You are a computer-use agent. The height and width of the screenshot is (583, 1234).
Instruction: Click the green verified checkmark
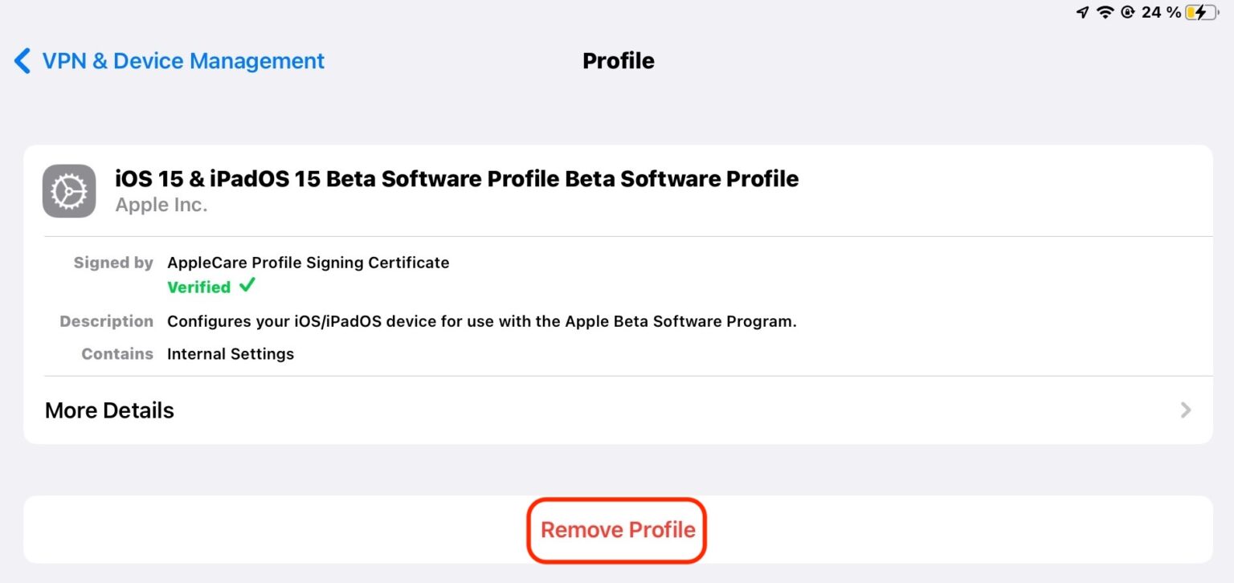[x=247, y=285]
